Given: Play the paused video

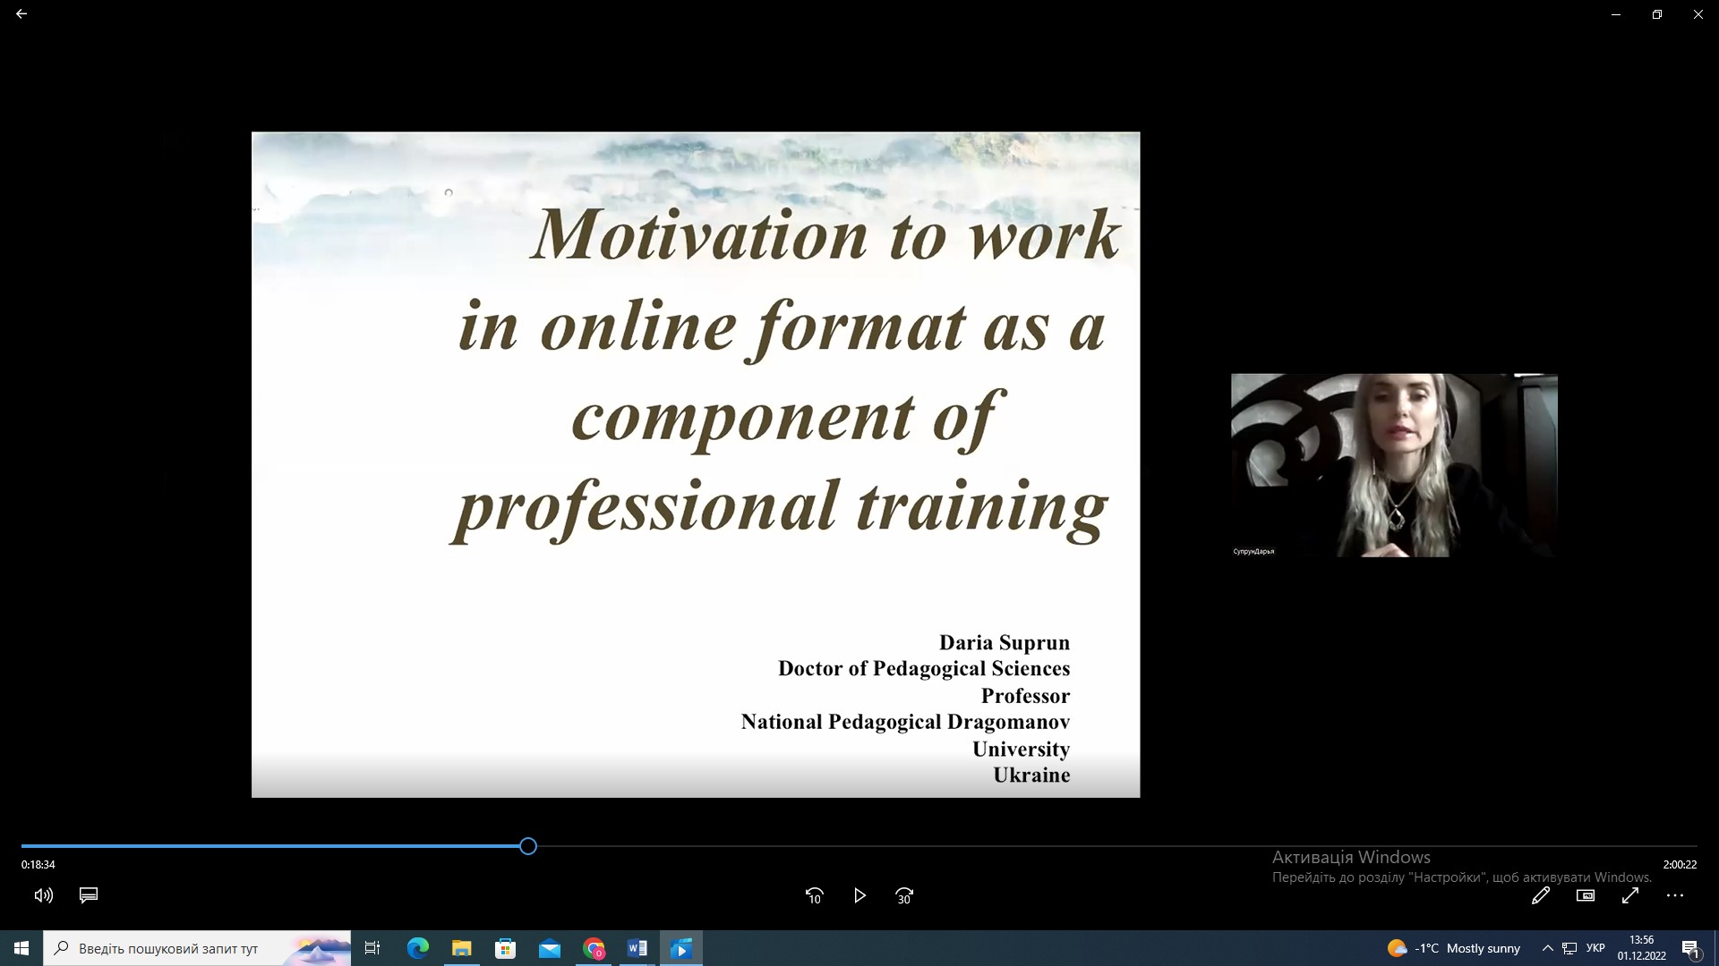Looking at the screenshot, I should click(x=859, y=895).
